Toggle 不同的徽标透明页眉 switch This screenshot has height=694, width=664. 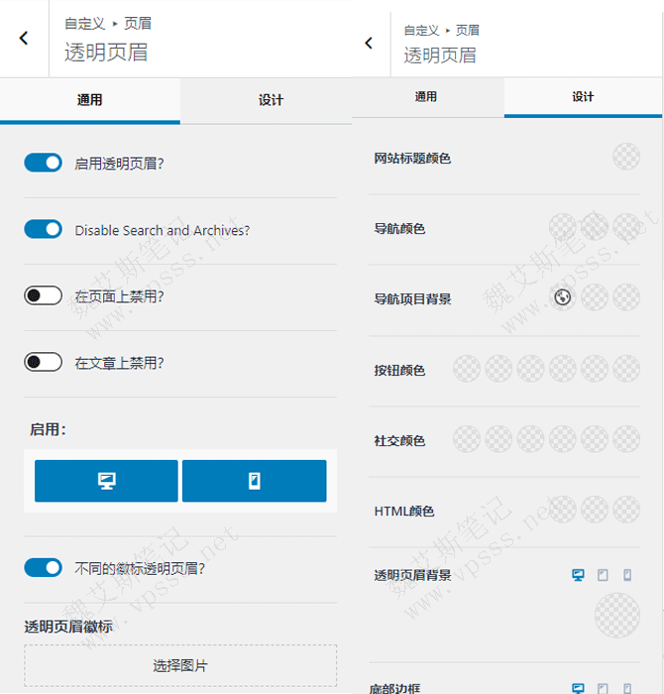click(x=44, y=568)
